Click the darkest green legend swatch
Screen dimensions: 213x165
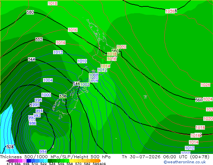(50, 161)
